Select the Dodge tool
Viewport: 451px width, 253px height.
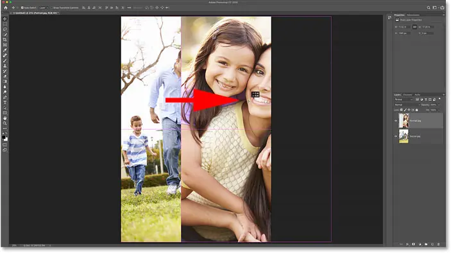click(x=5, y=92)
